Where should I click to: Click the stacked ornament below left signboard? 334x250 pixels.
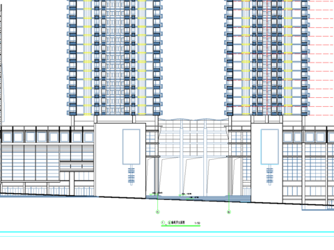click(x=132, y=175)
